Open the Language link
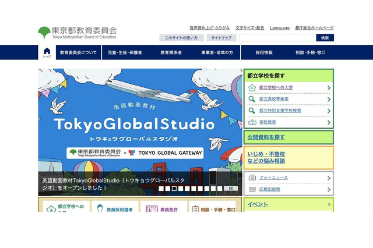The width and height of the screenshot is (373, 248). 280,28
